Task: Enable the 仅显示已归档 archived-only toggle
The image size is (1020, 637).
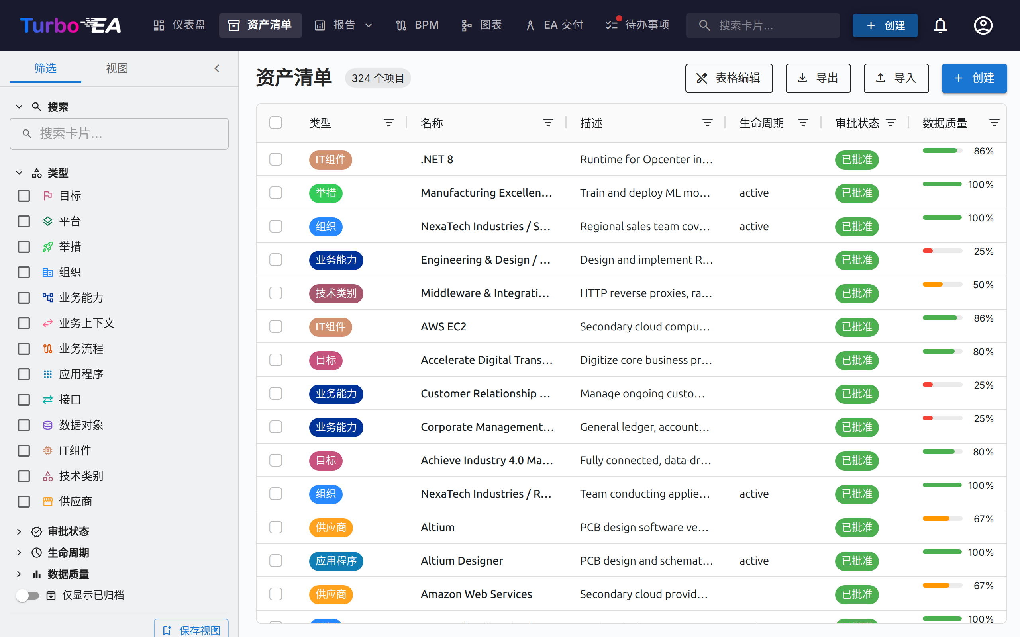Action: (28, 595)
